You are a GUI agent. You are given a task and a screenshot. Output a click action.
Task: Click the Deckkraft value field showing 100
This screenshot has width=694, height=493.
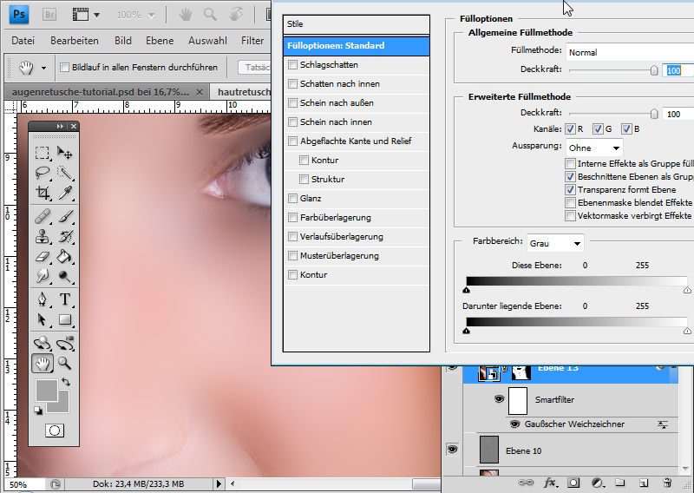coord(677,70)
